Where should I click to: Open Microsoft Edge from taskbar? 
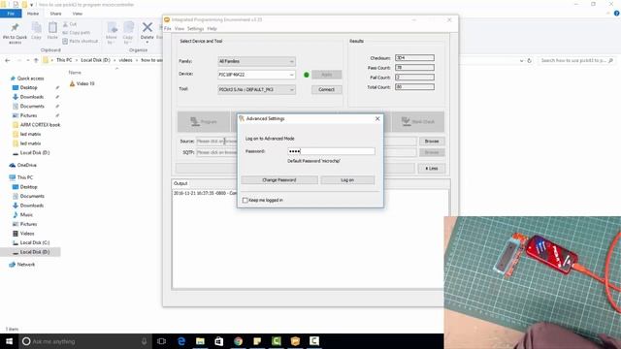click(181, 341)
